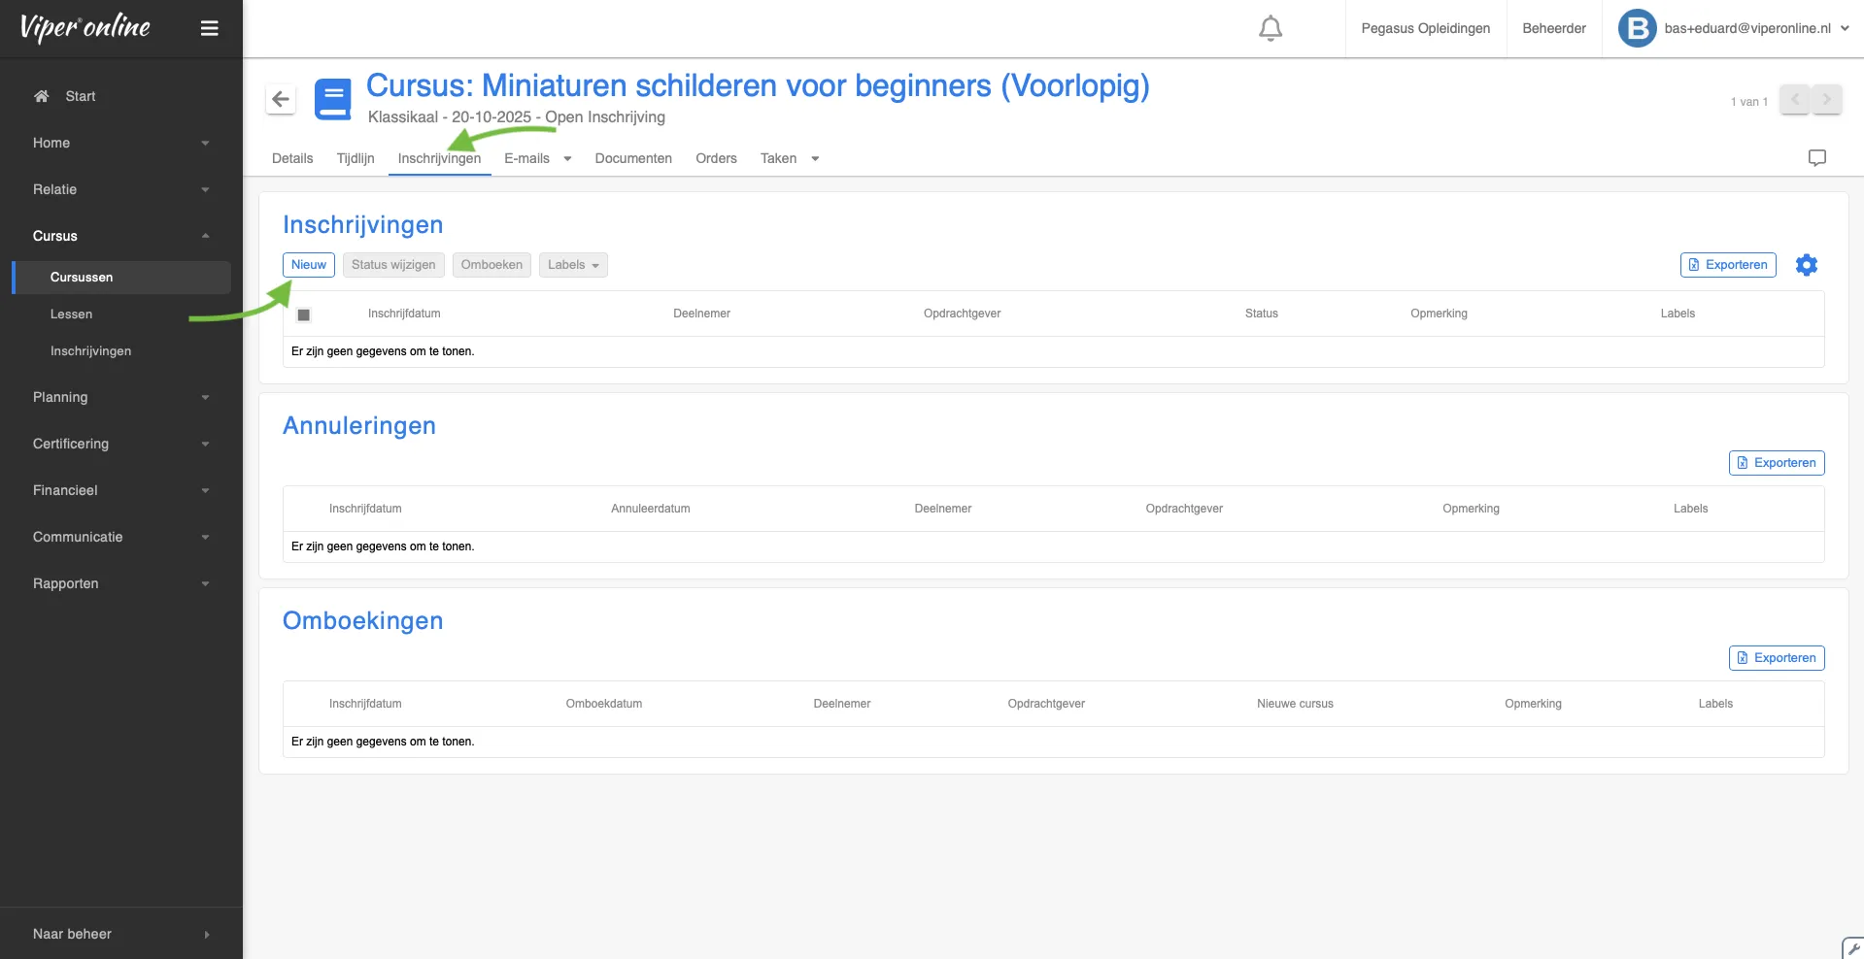Viewport: 1864px width, 959px height.
Task: Expand the Financieel sidebar menu
Action: (x=120, y=490)
